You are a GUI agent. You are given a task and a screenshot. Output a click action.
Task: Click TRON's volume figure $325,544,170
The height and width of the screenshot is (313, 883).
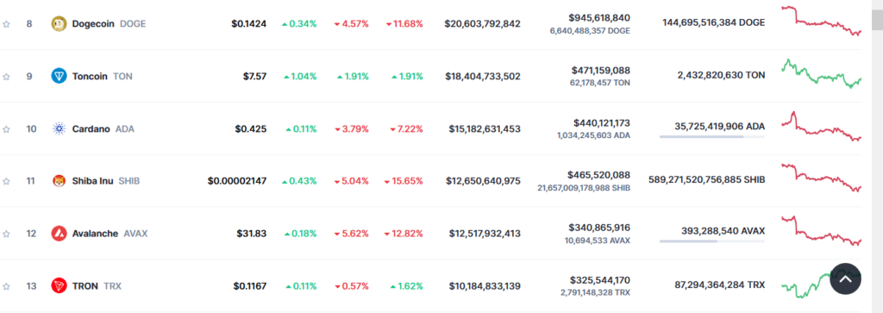600,279
